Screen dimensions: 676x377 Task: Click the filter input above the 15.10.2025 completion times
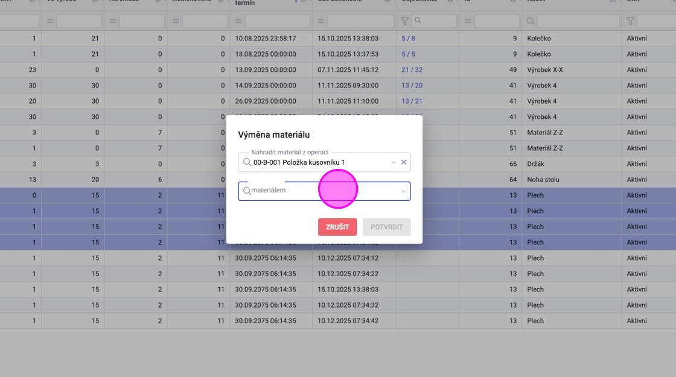tap(360, 21)
